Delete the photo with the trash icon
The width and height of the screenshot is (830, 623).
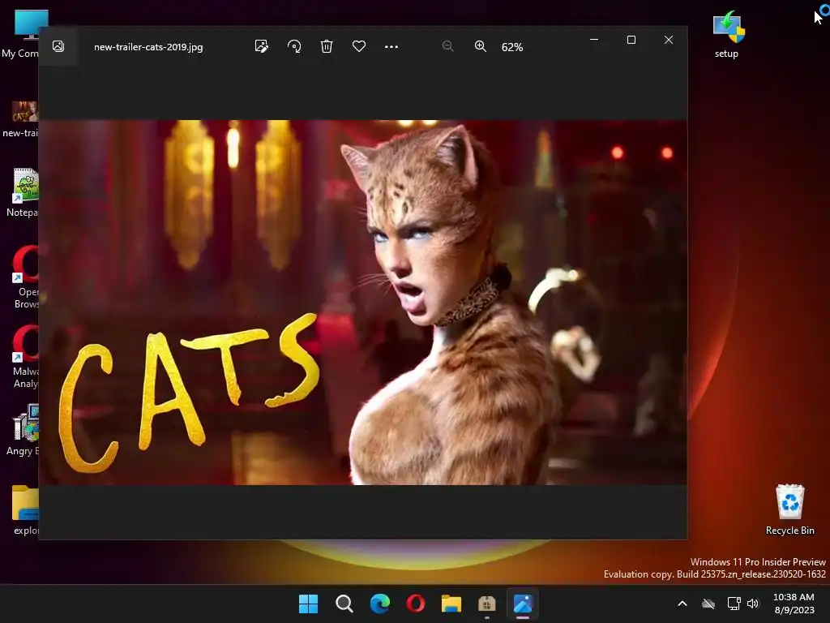click(327, 46)
